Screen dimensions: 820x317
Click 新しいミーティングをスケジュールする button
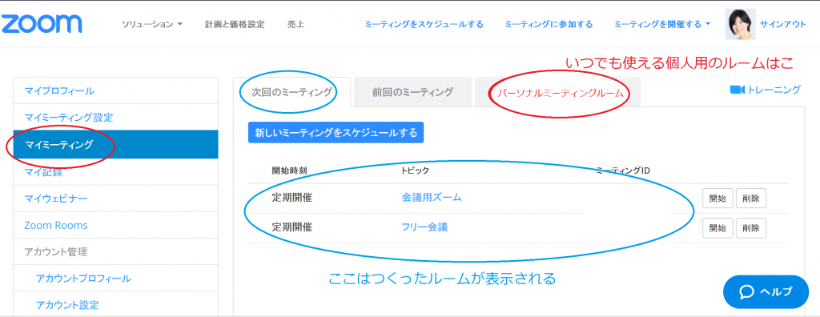(336, 132)
